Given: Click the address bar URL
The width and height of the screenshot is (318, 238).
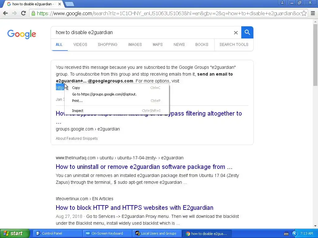Looking at the screenshot, I should click(x=168, y=13).
